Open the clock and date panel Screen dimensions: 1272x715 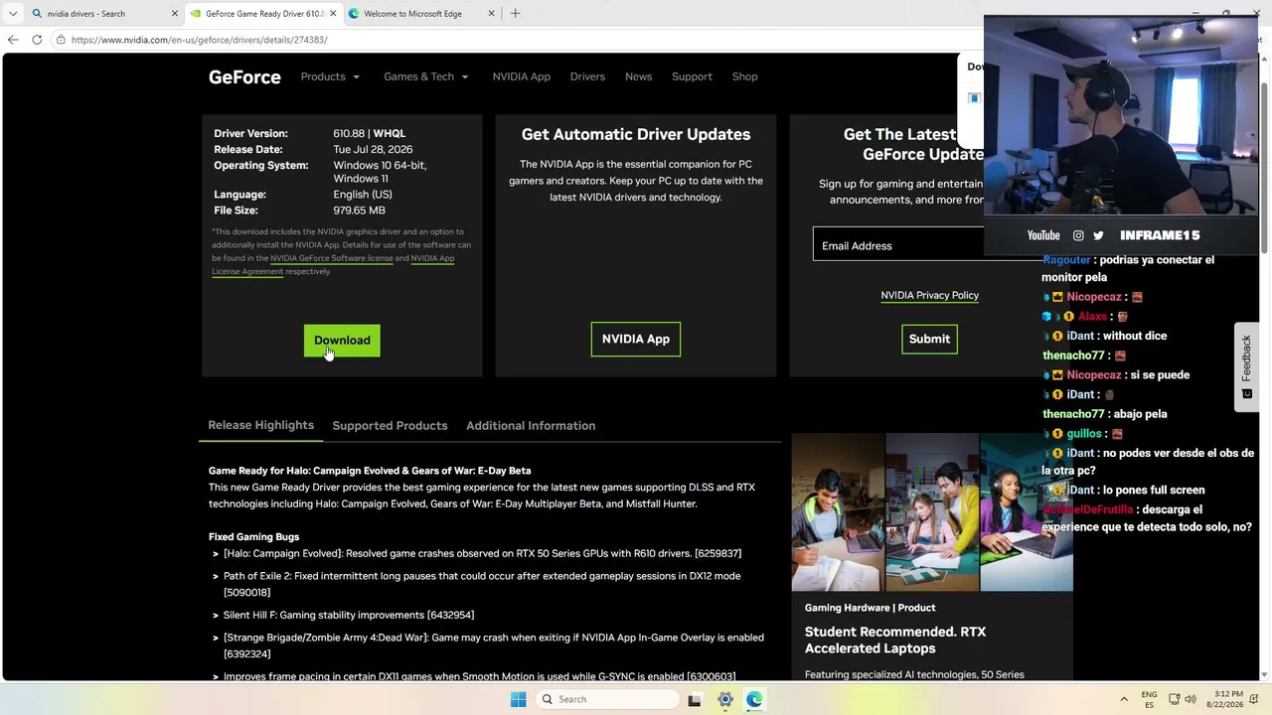[1225, 699]
